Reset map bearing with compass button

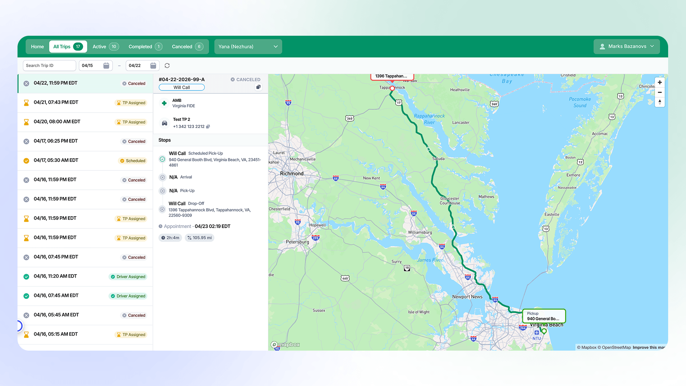click(660, 102)
